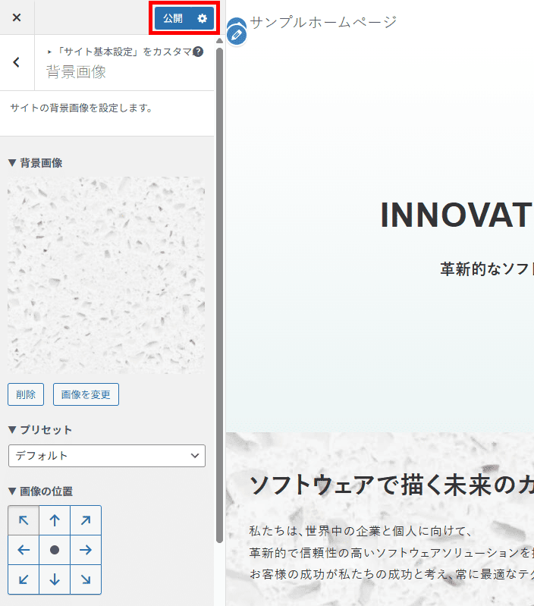The height and width of the screenshot is (606, 534).
Task: Click the 私たちは、世界中の企業と個人に向けて paragraph line
Action: 360,531
